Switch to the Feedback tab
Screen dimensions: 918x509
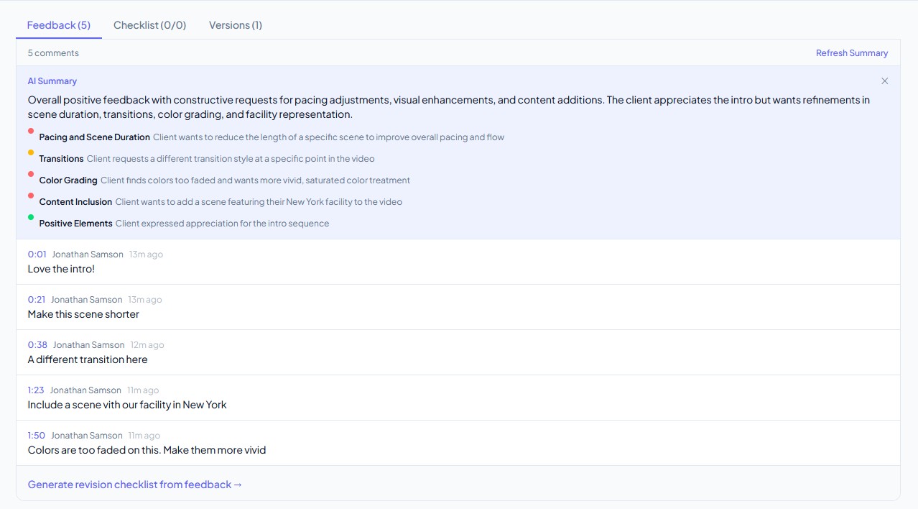click(59, 25)
